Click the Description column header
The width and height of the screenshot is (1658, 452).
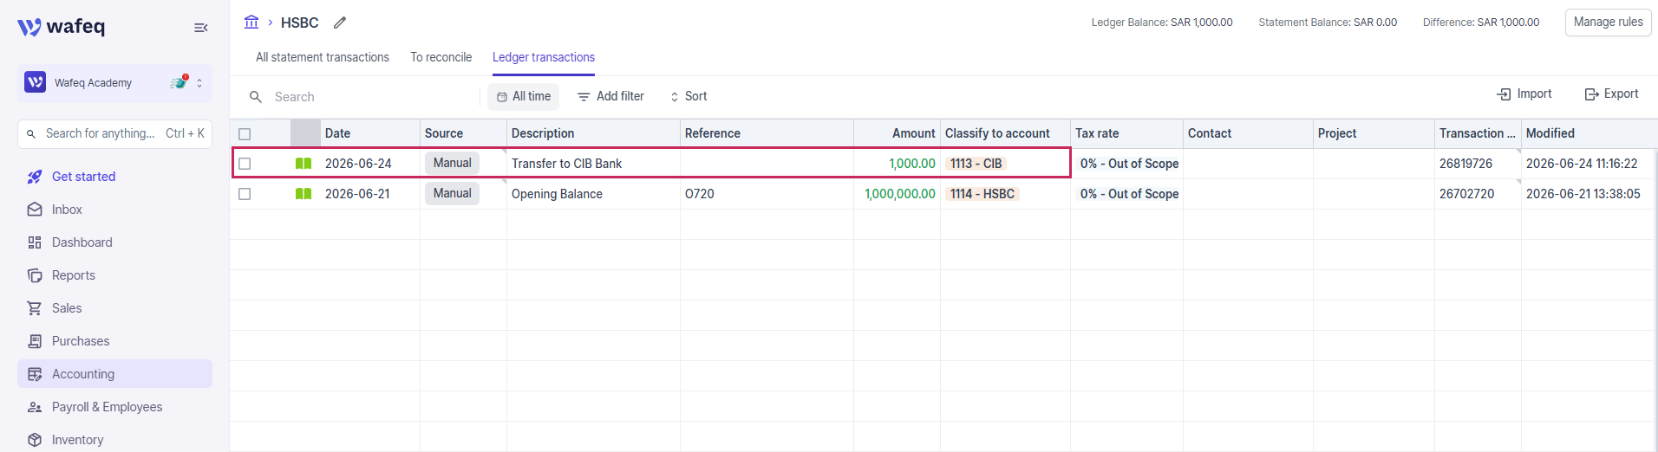pos(593,133)
